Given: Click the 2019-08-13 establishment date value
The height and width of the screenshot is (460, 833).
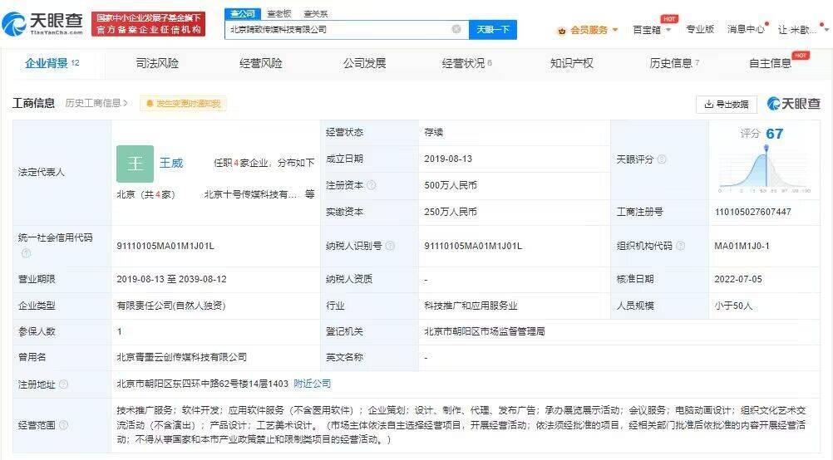Looking at the screenshot, I should [448, 159].
